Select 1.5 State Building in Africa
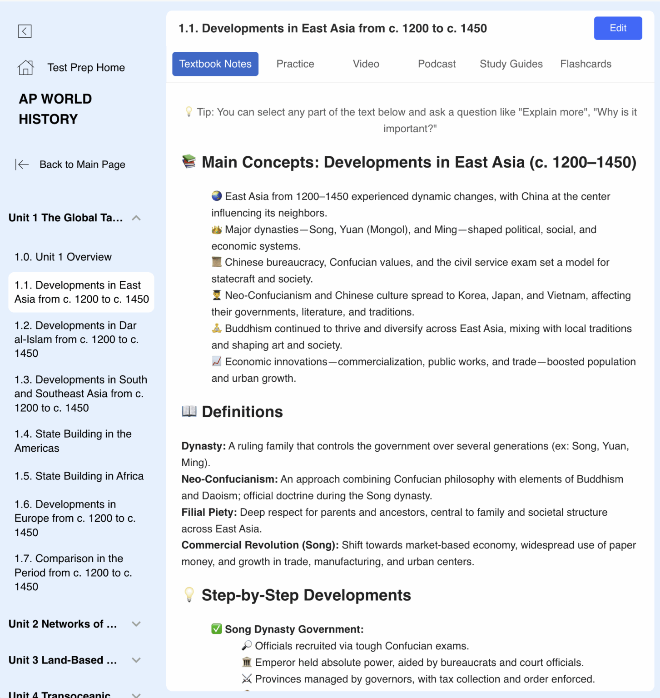660x698 pixels. point(79,476)
